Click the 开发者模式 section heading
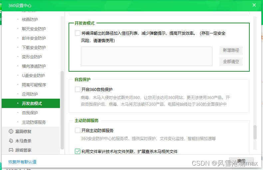 [x=85, y=23]
